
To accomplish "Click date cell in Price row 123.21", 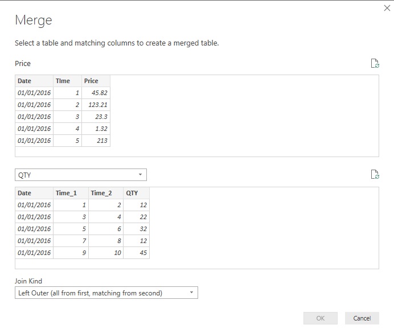I will 34,105.
